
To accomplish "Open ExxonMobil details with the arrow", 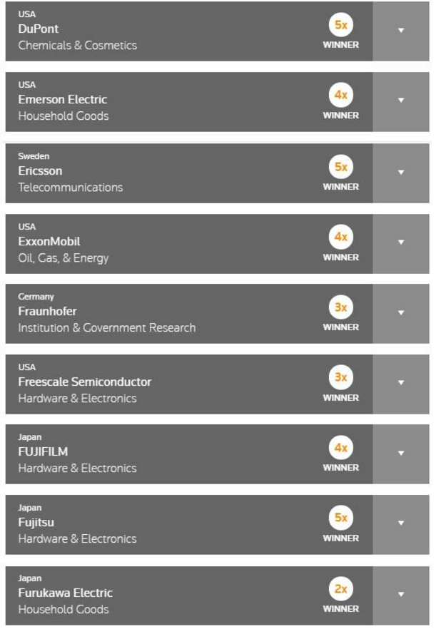I will pos(400,243).
